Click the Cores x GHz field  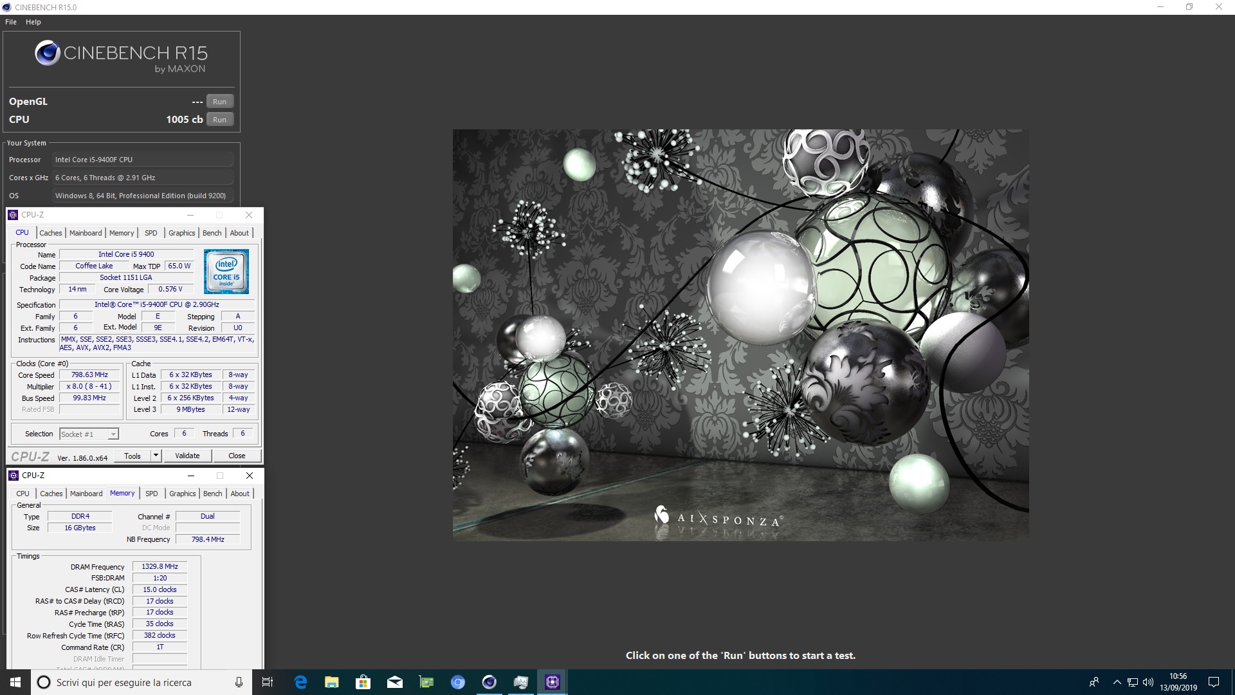[x=143, y=178]
